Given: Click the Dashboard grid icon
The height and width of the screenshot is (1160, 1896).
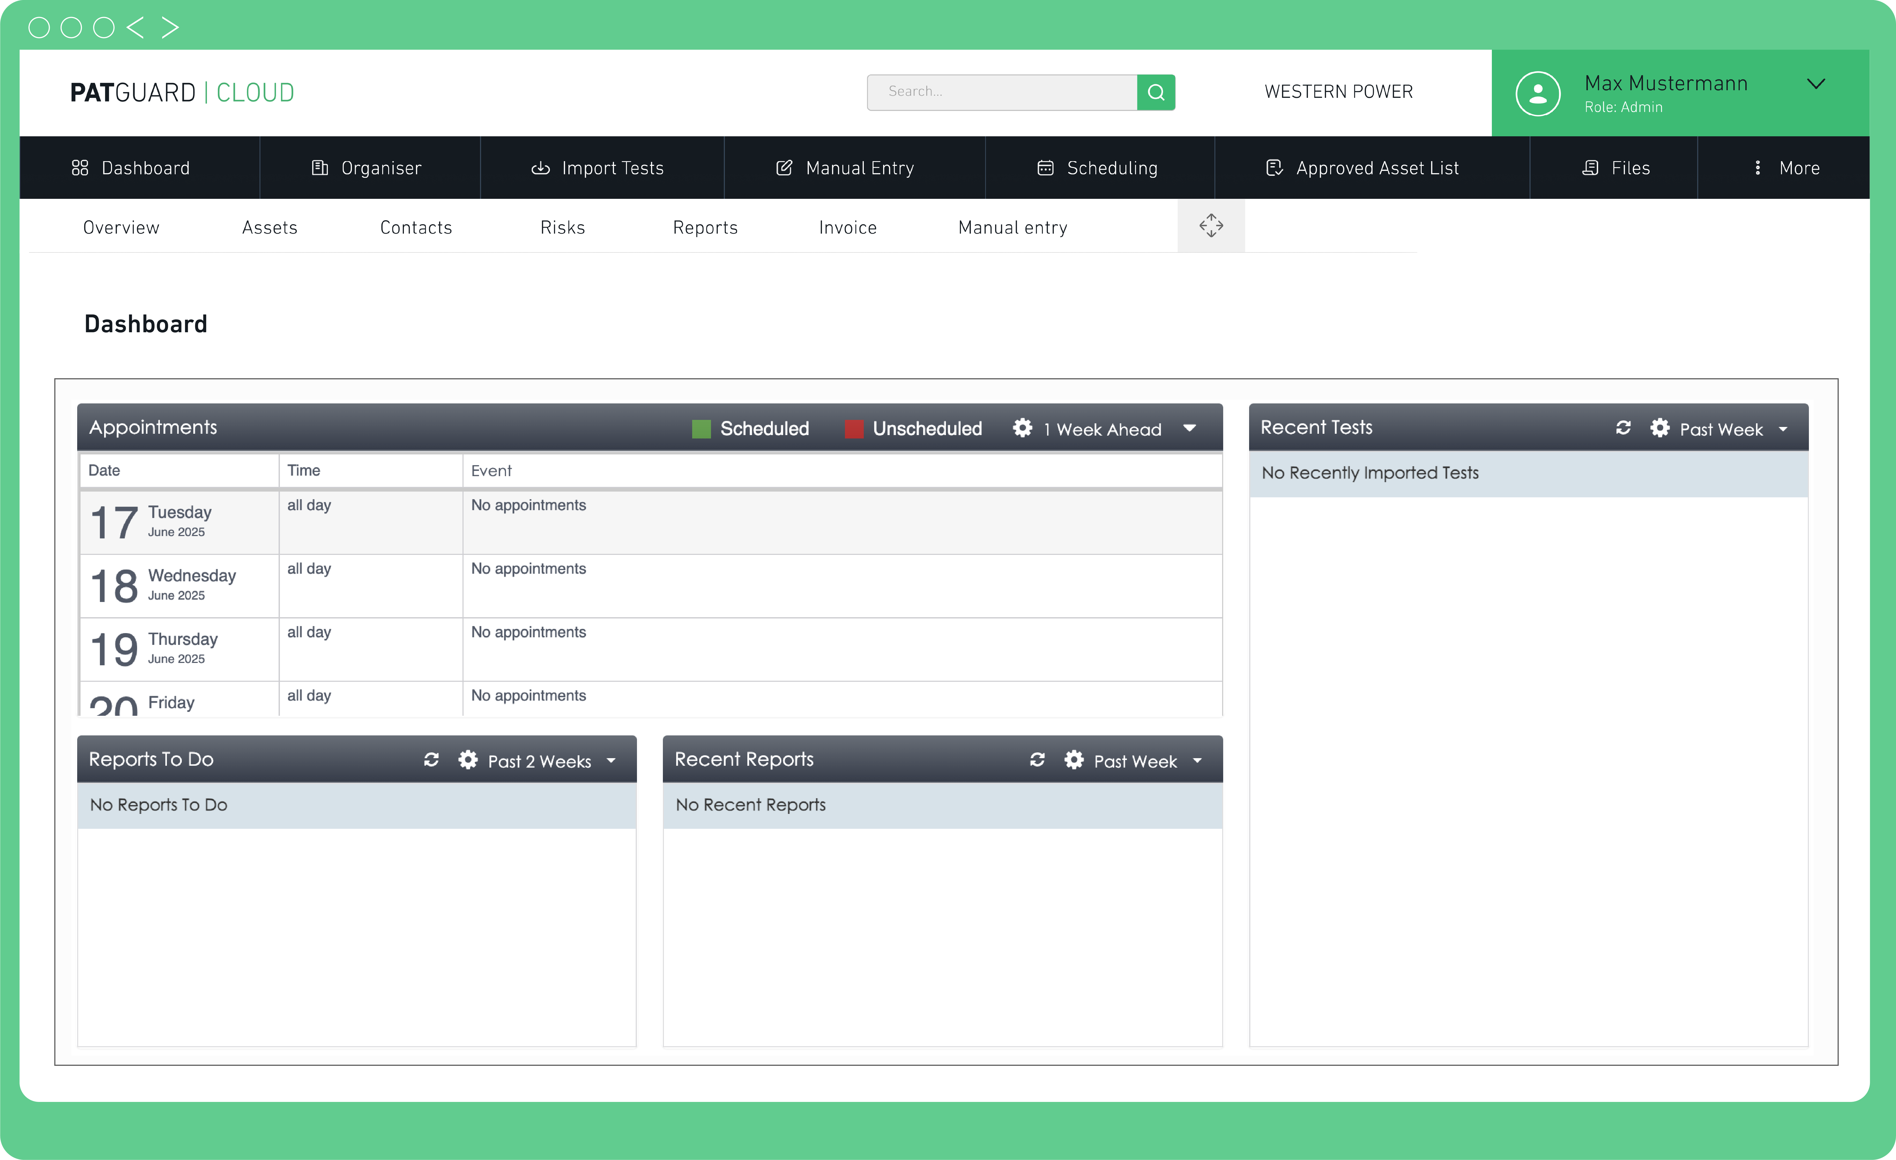Looking at the screenshot, I should click(x=80, y=168).
